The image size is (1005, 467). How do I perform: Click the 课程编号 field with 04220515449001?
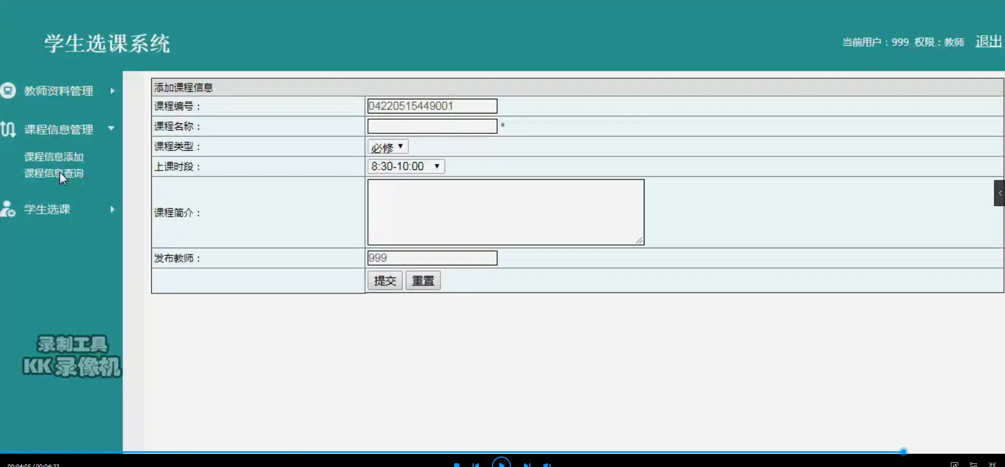point(432,106)
